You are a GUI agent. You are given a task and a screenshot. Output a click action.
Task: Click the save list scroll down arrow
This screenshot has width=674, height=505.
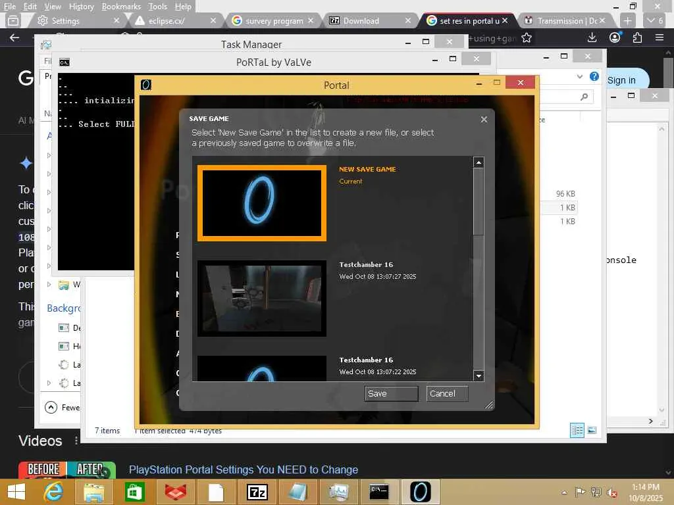[x=479, y=375]
